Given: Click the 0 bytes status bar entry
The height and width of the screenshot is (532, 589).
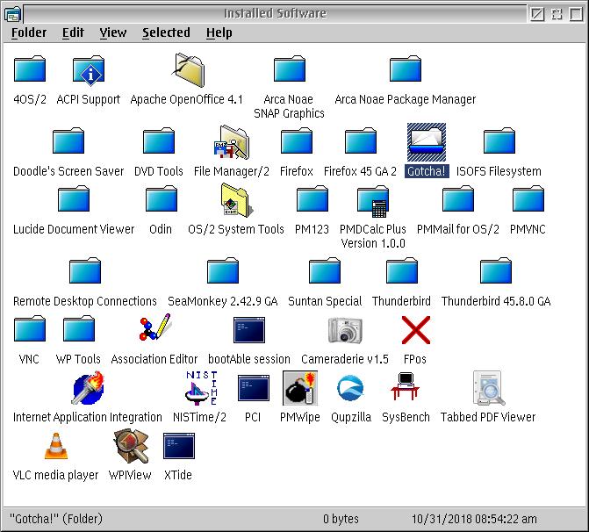Looking at the screenshot, I should [341, 519].
